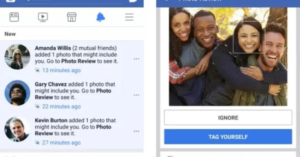
Task: Open options dots for Gary Chavez notification
Action: point(136,95)
